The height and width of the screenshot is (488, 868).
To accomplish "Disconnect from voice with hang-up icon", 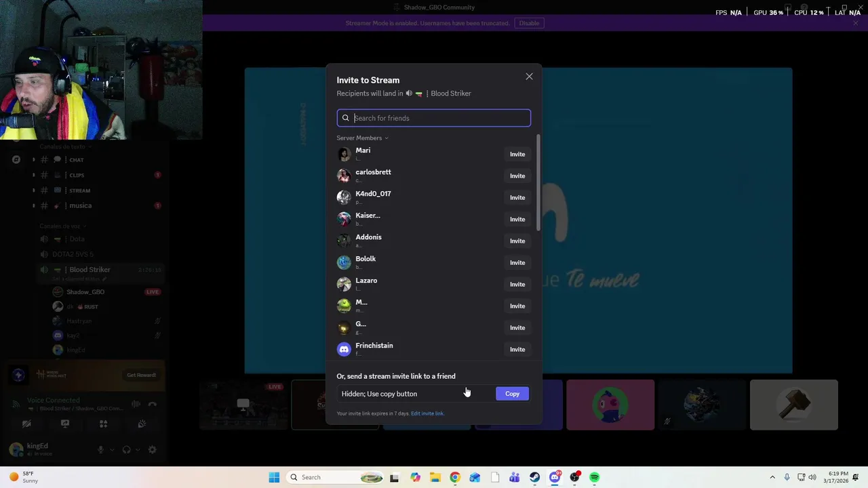I will (x=153, y=404).
